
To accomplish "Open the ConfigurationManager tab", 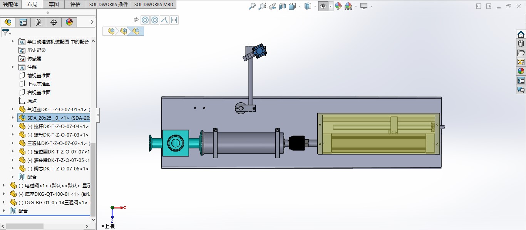I will (x=39, y=22).
